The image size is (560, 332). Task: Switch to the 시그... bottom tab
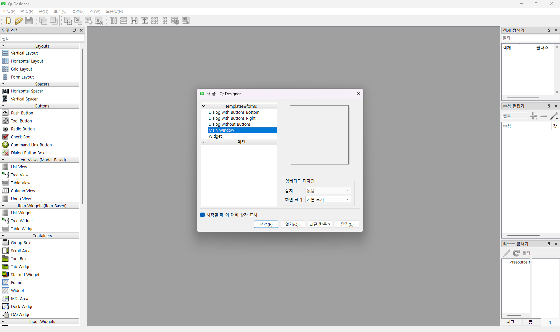click(x=512, y=322)
